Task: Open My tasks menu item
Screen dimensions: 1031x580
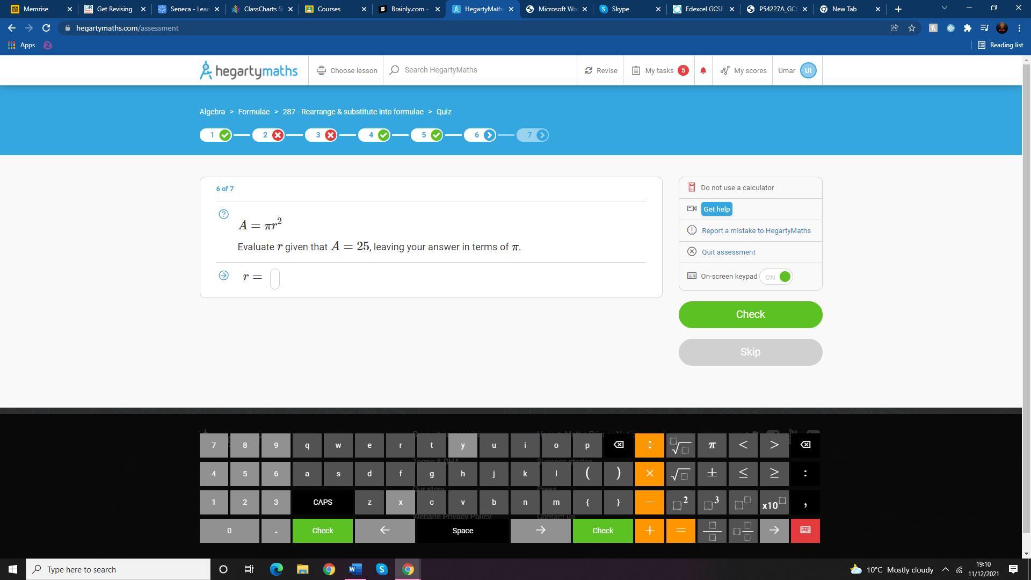Action: point(659,71)
